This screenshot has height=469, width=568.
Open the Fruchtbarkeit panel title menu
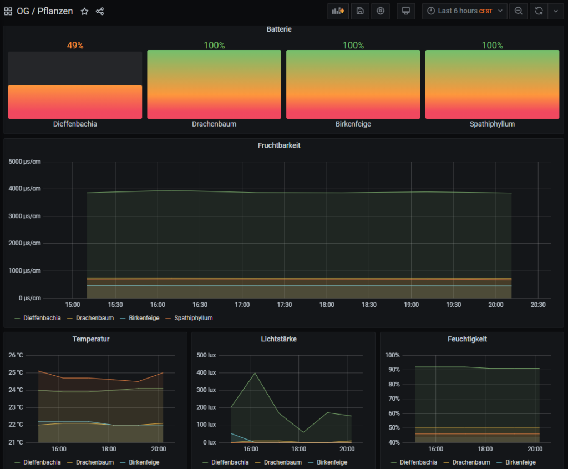coord(279,145)
